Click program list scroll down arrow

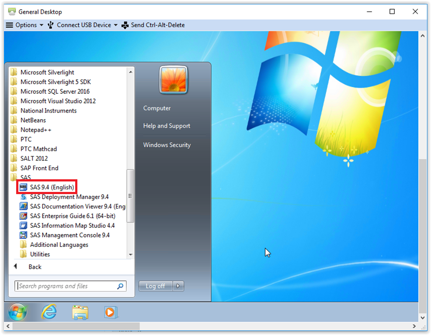131,255
